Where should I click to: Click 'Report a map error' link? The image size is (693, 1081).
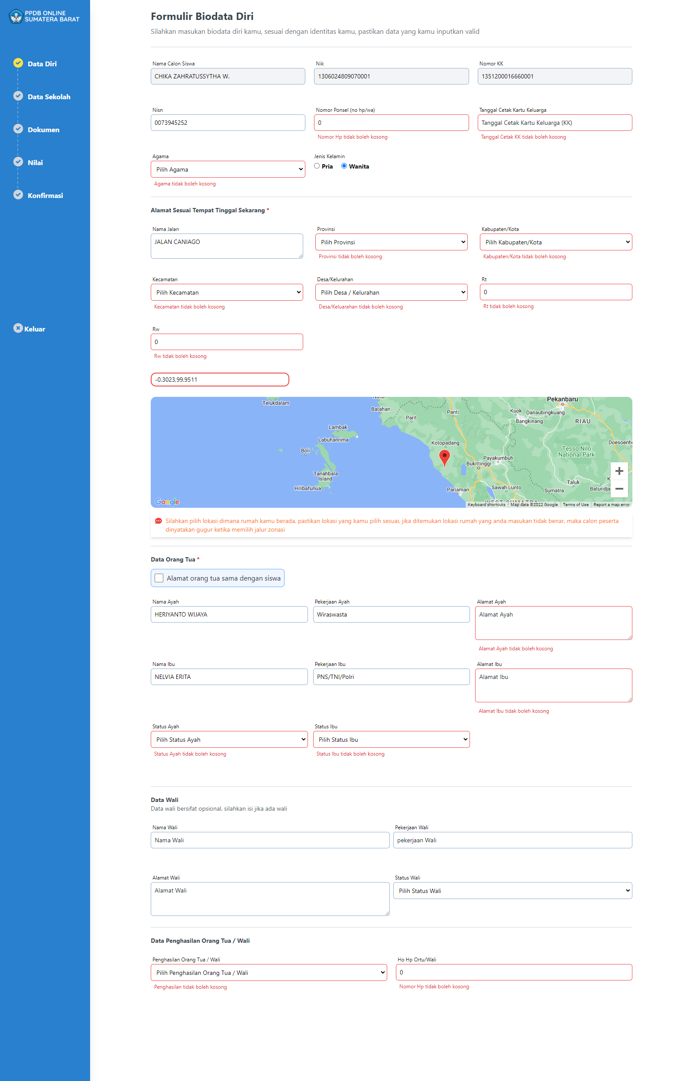coord(611,504)
